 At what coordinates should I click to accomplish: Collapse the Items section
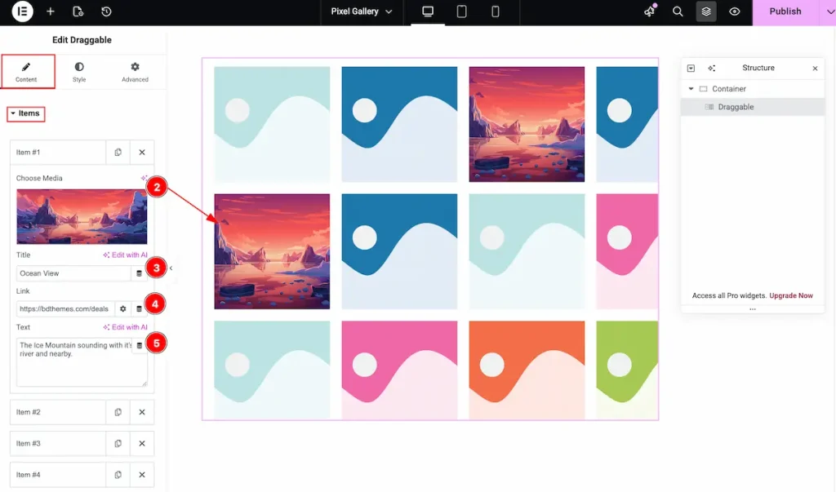point(25,113)
